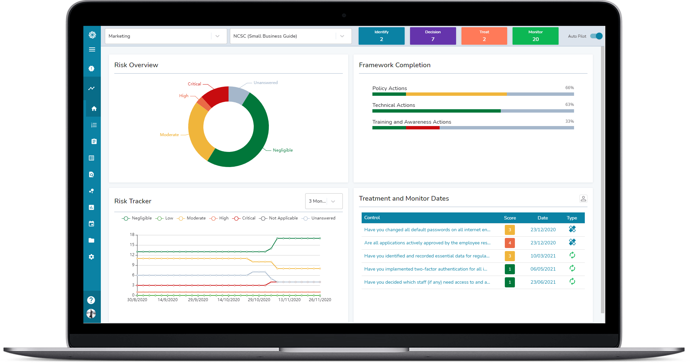
Task: Click the 06/05/2021 date cell
Action: (543, 269)
